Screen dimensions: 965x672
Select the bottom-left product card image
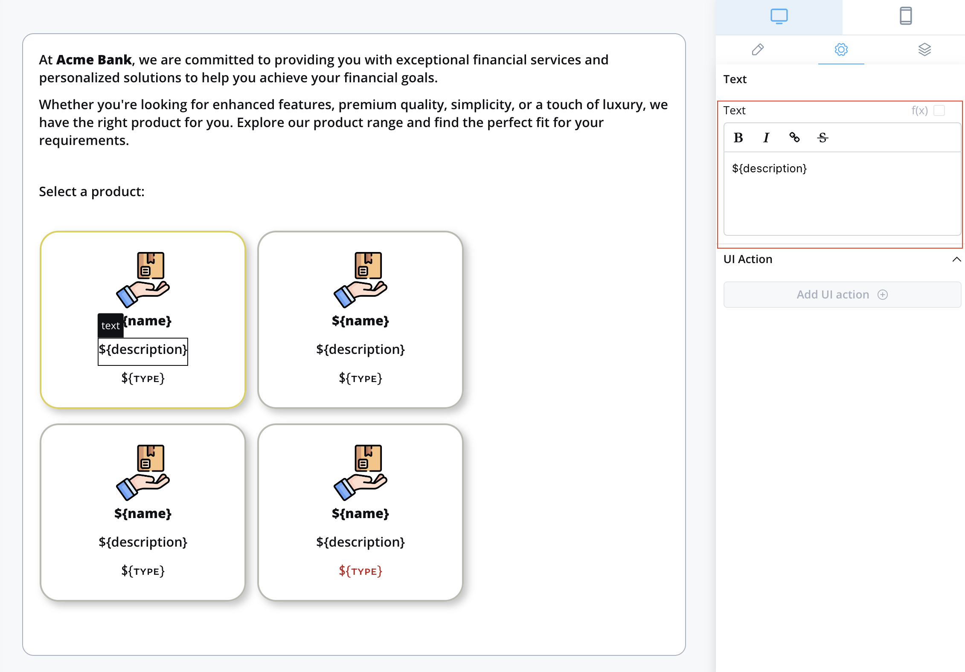click(x=143, y=472)
